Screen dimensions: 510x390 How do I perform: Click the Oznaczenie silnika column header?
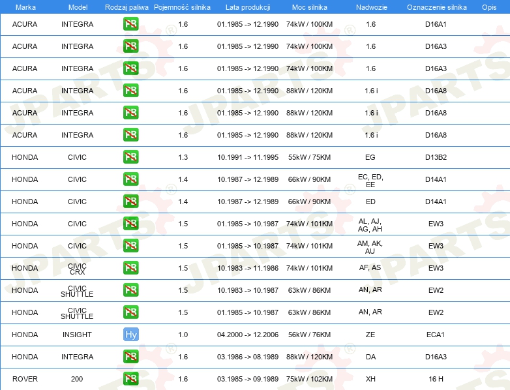(436, 7)
